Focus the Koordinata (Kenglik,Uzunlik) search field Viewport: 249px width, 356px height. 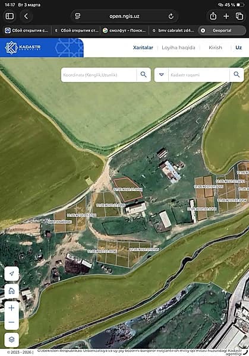coord(99,75)
